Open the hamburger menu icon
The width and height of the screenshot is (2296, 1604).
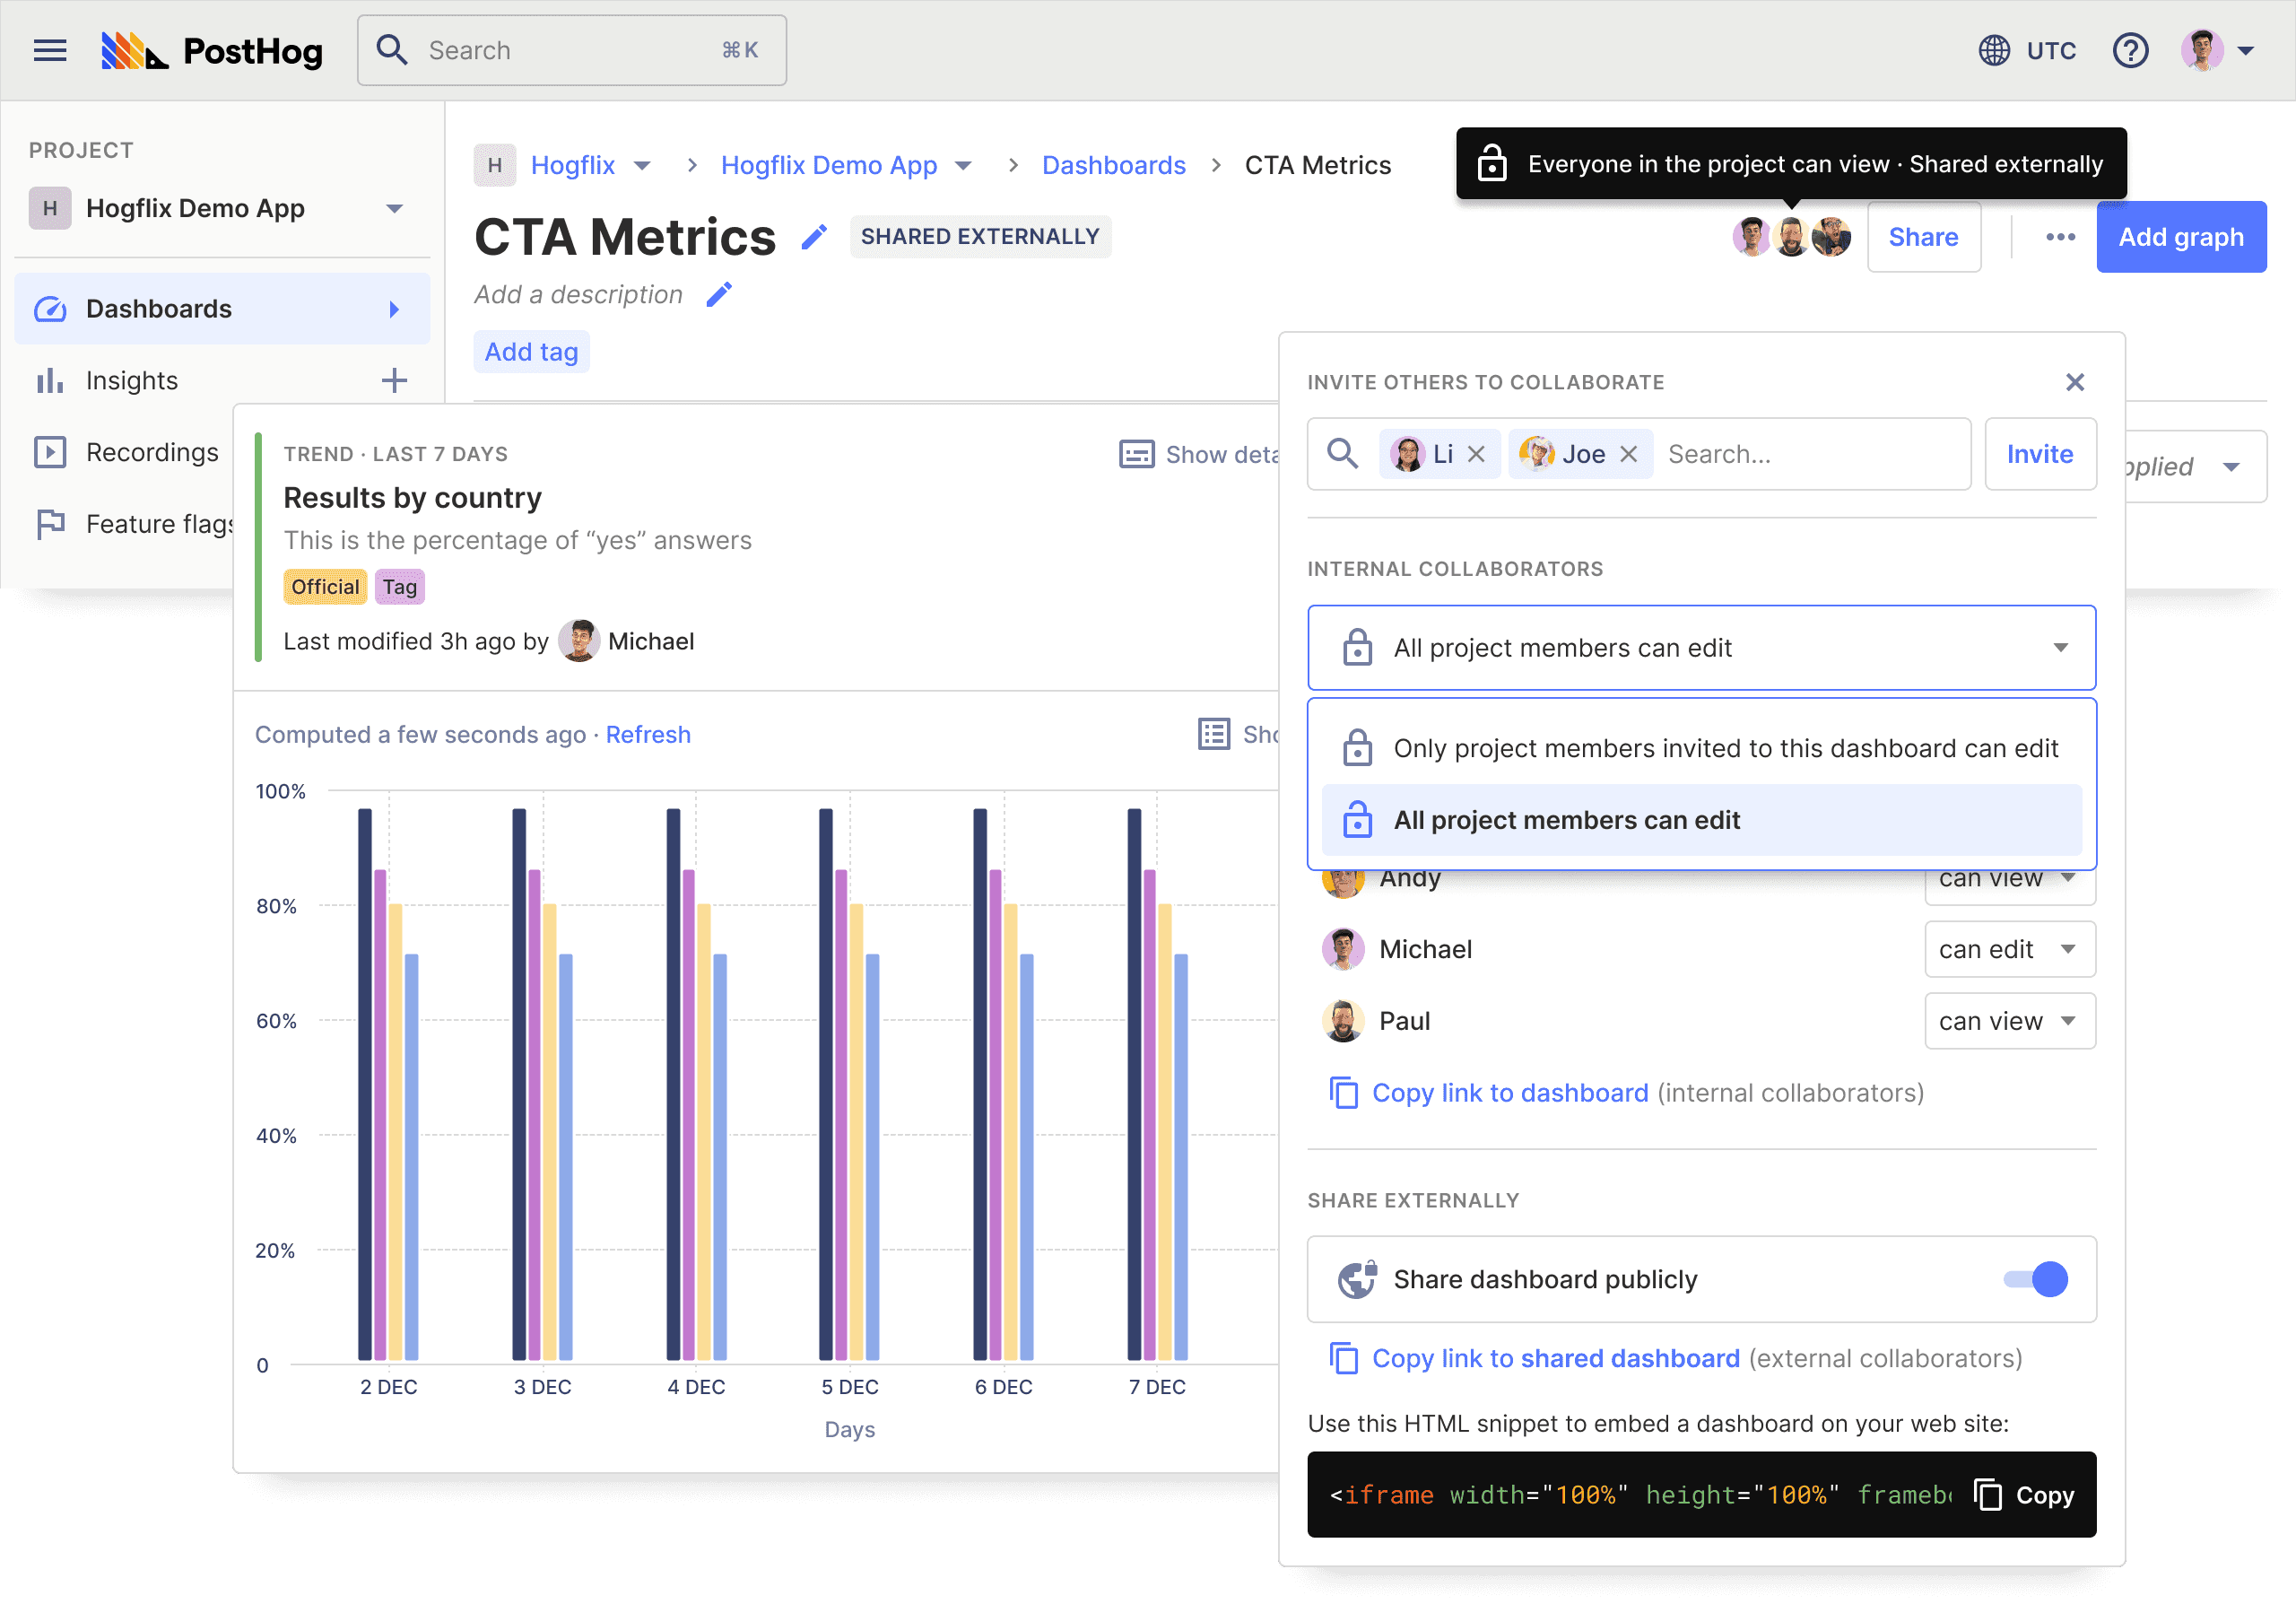50,50
